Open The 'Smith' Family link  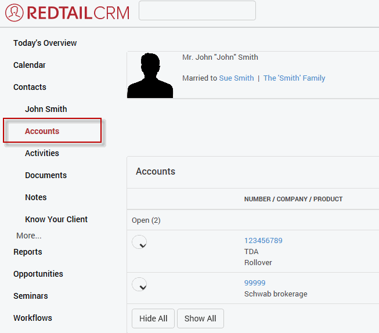coord(294,78)
